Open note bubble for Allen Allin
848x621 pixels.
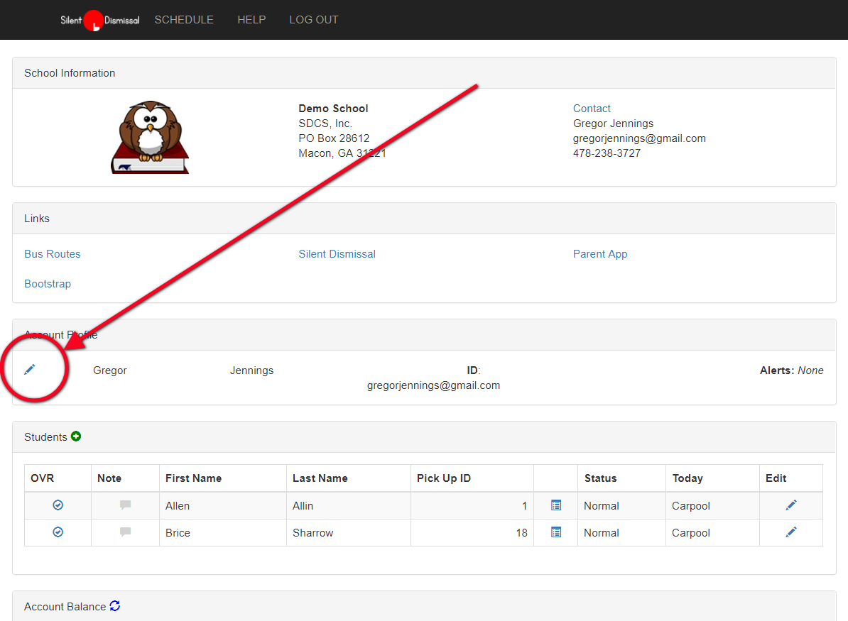(125, 505)
